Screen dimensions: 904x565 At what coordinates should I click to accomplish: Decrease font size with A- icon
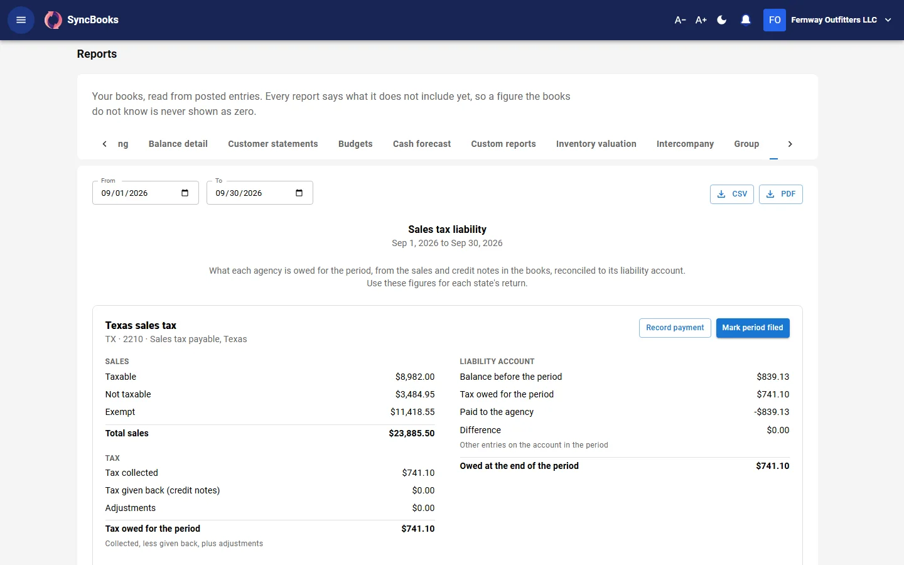pyautogui.click(x=680, y=20)
